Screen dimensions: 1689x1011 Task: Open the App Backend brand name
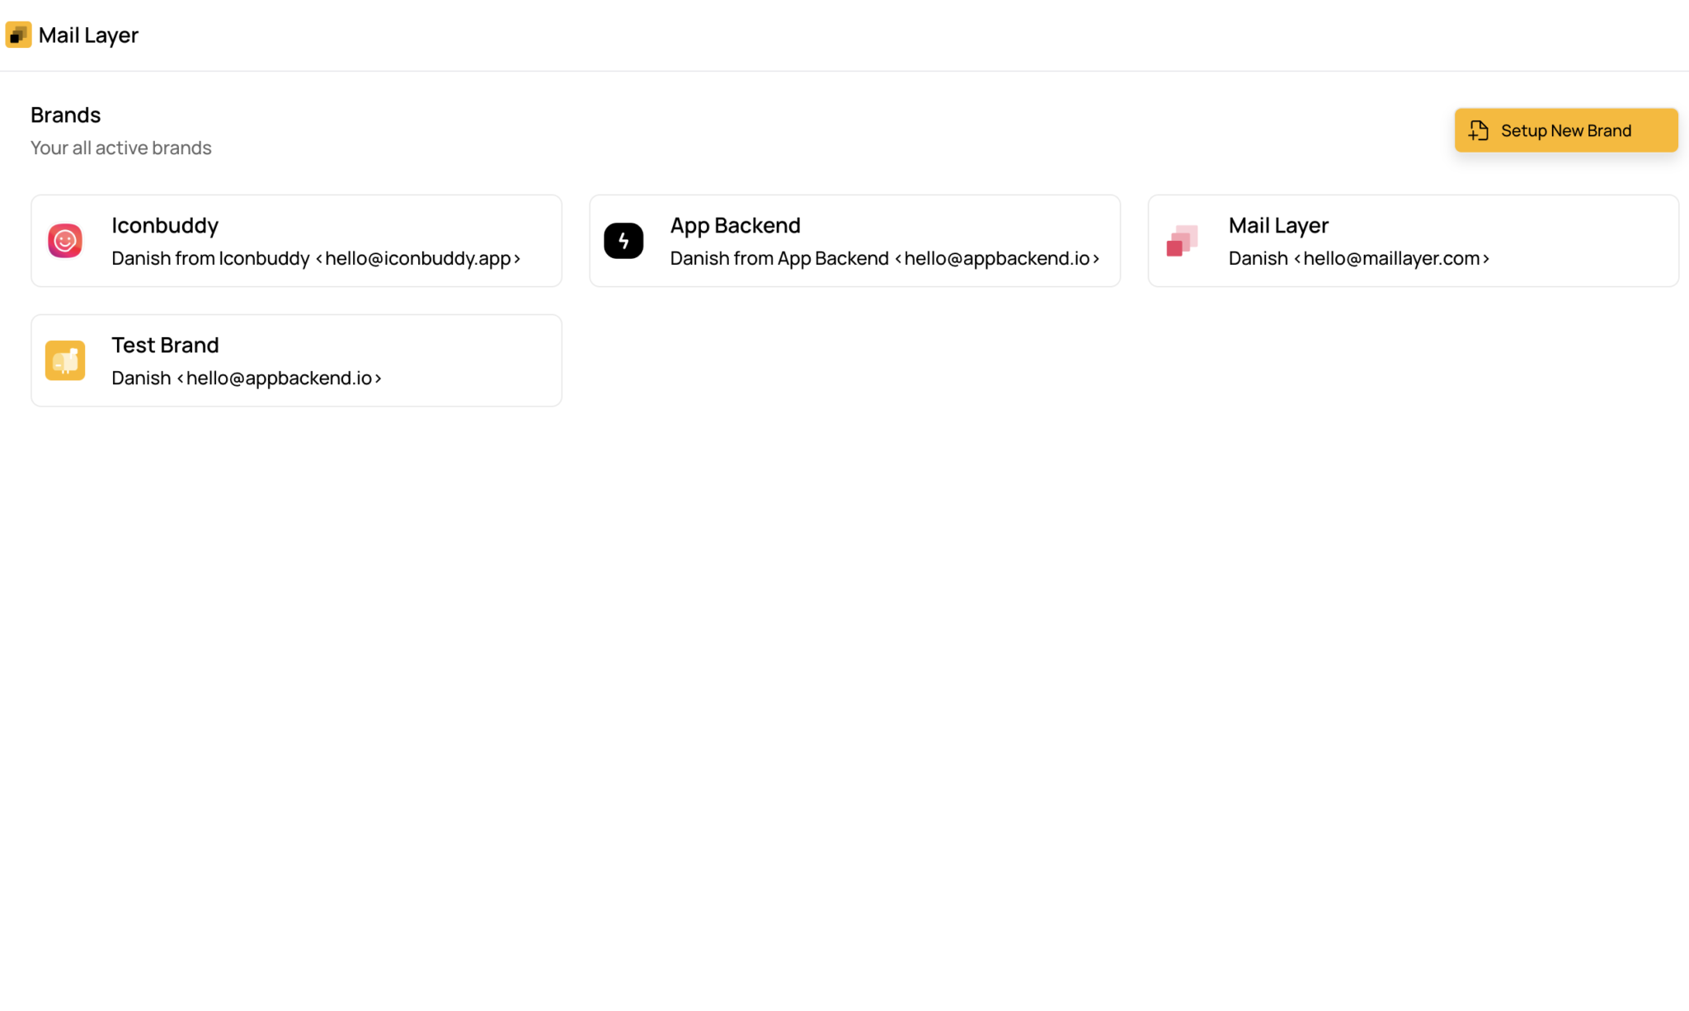(735, 225)
